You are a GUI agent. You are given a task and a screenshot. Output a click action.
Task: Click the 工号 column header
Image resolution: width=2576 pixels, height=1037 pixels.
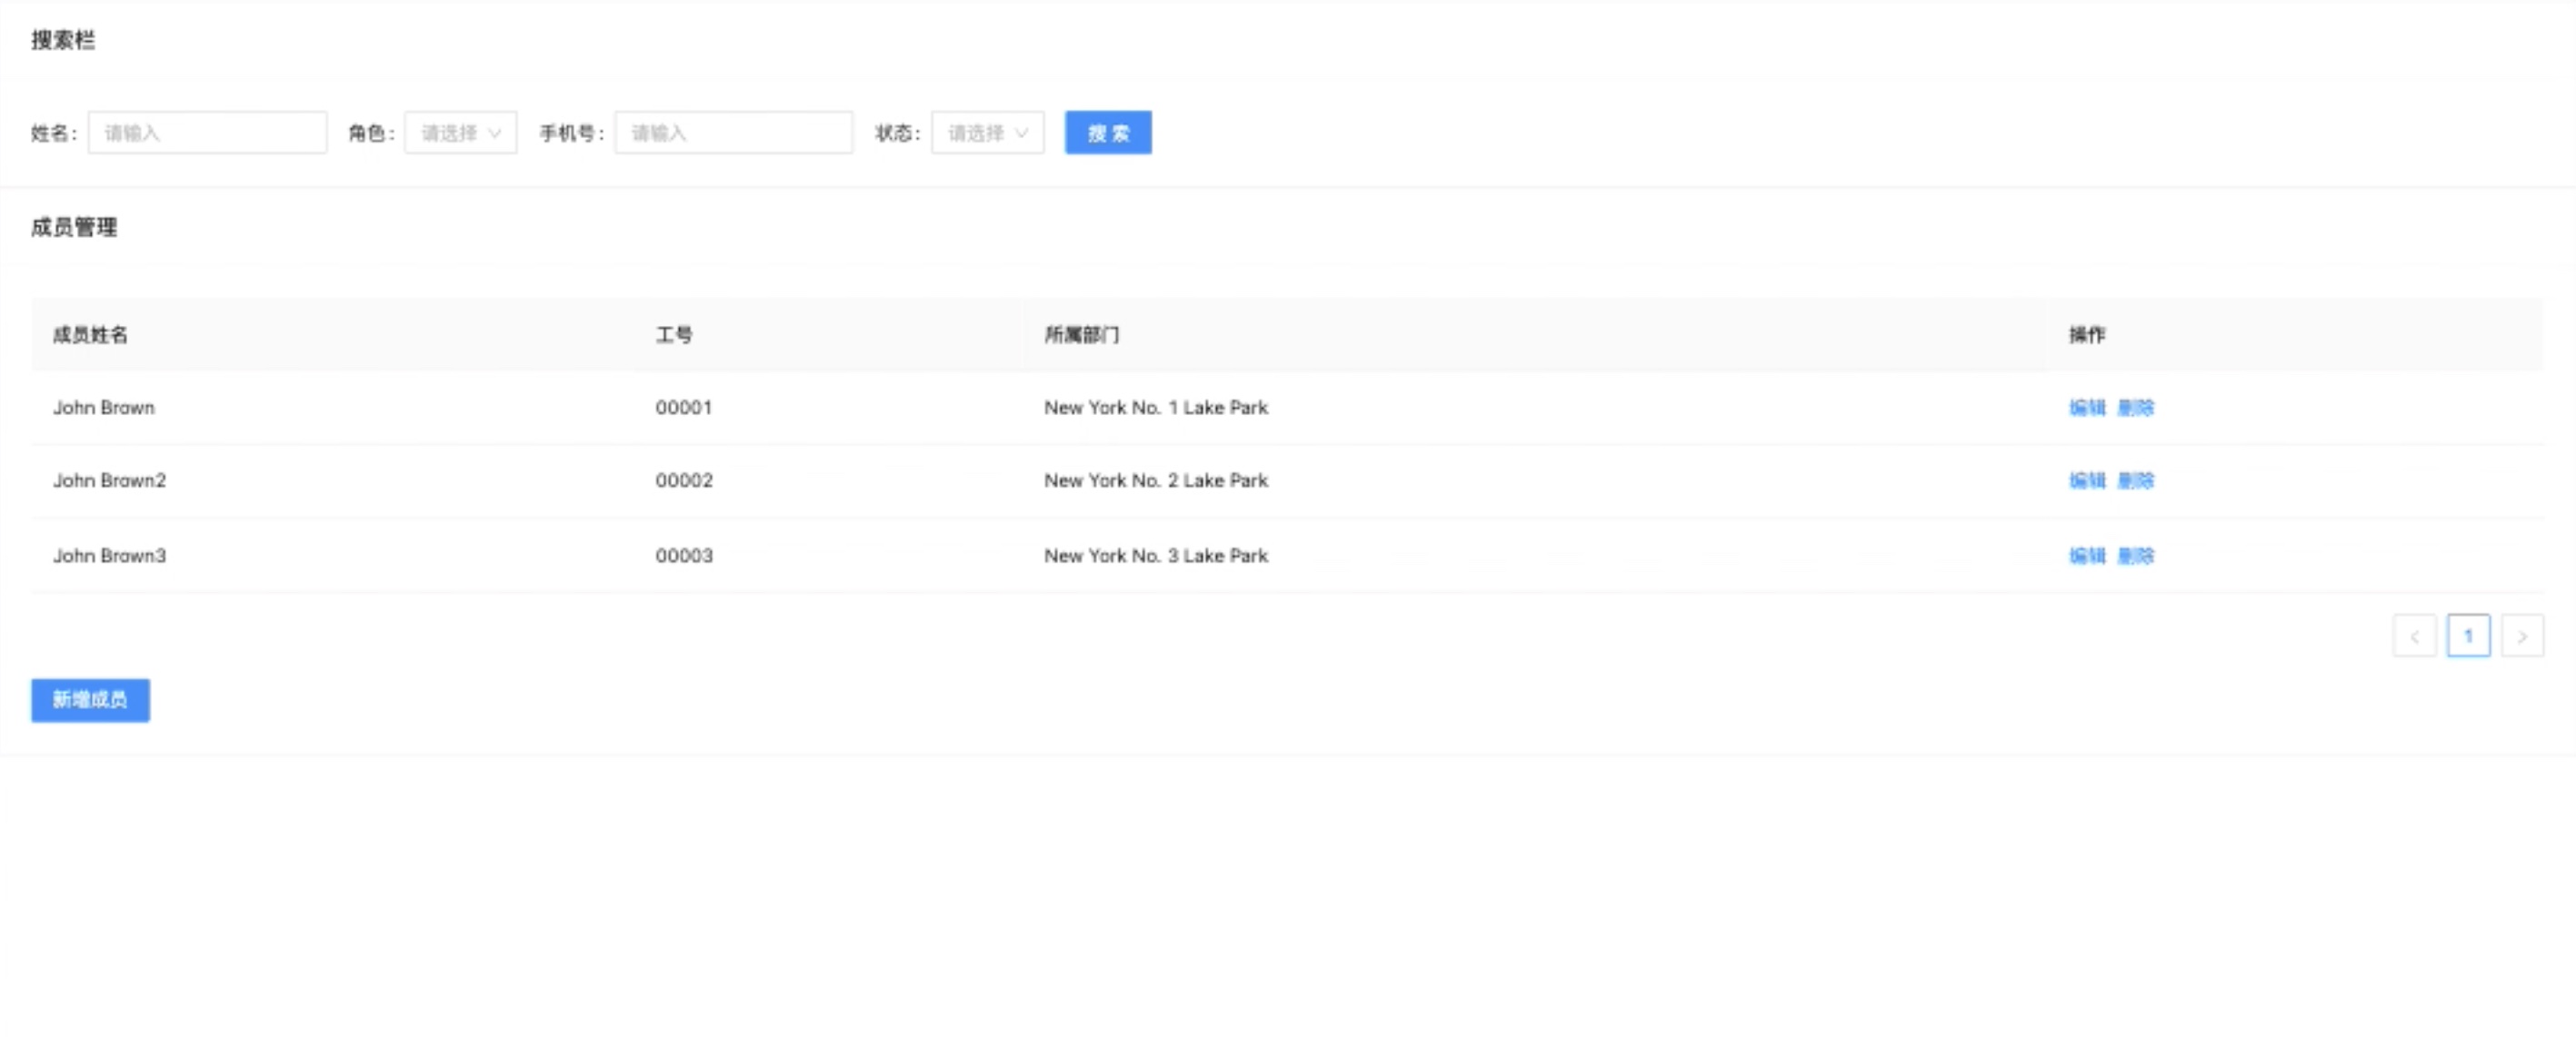(x=674, y=335)
